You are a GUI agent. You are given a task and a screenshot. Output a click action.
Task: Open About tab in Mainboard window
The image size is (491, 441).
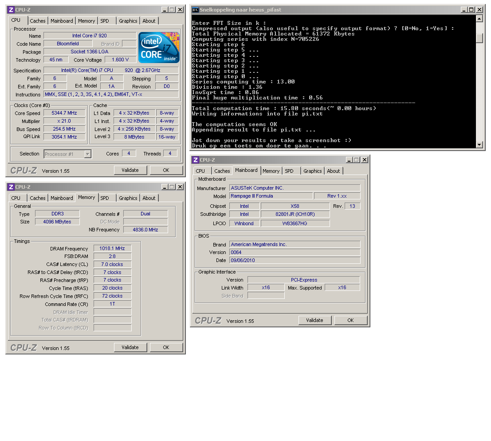(x=333, y=171)
